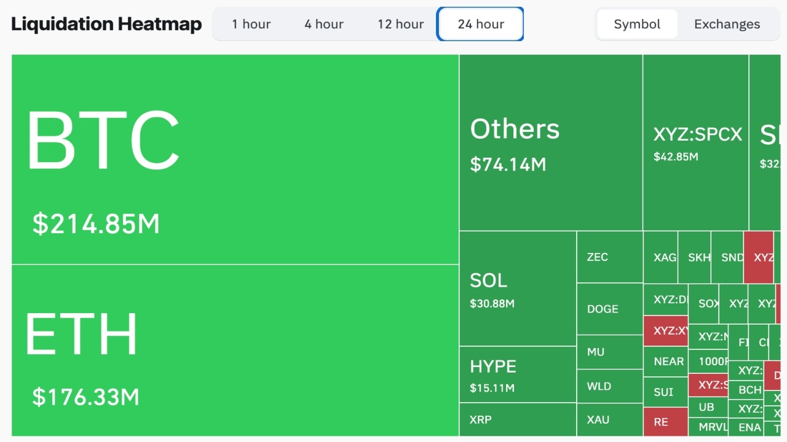Switch view to Exchanges
The height and width of the screenshot is (442, 787).
(x=727, y=24)
